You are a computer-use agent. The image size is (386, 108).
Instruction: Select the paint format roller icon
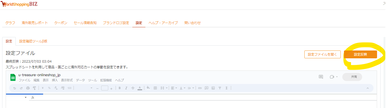[34, 88]
